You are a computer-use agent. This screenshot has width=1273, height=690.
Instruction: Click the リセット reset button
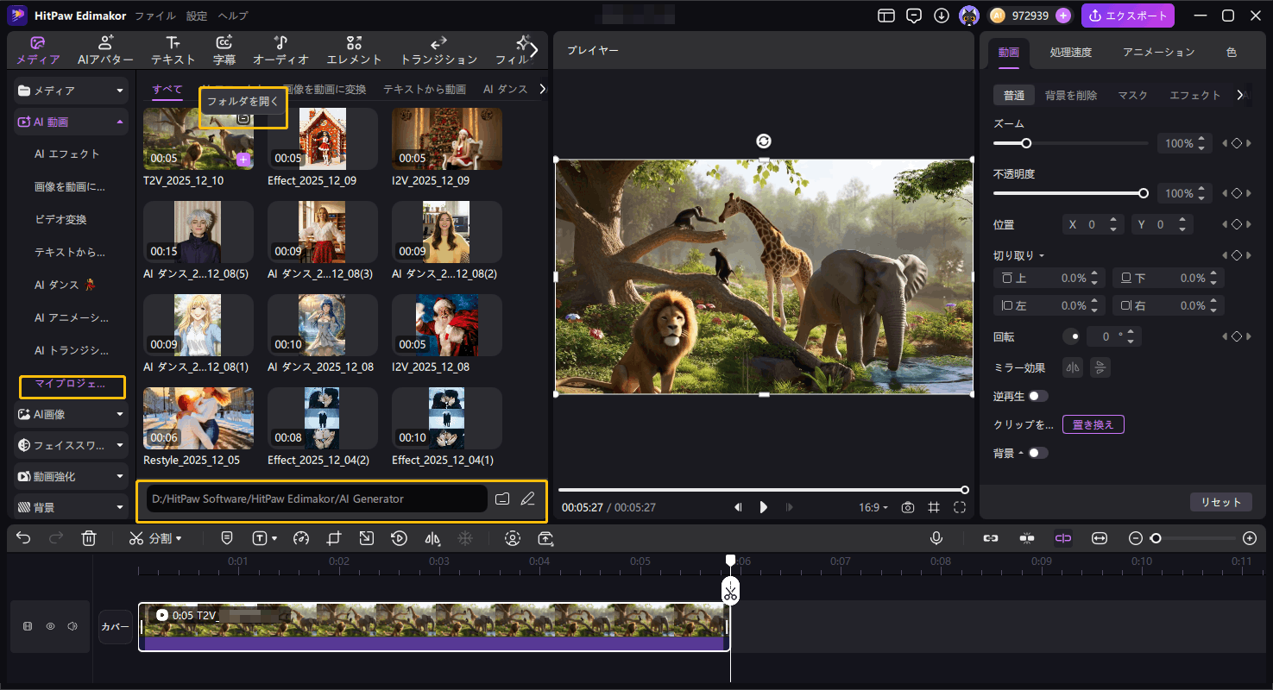[1220, 502]
